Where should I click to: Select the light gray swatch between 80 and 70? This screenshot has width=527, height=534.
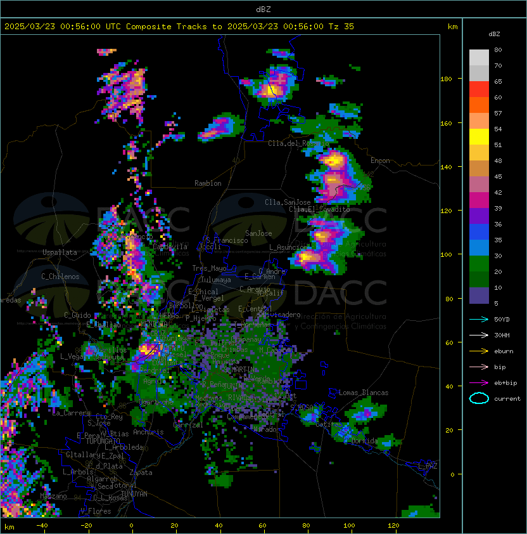[x=479, y=58]
